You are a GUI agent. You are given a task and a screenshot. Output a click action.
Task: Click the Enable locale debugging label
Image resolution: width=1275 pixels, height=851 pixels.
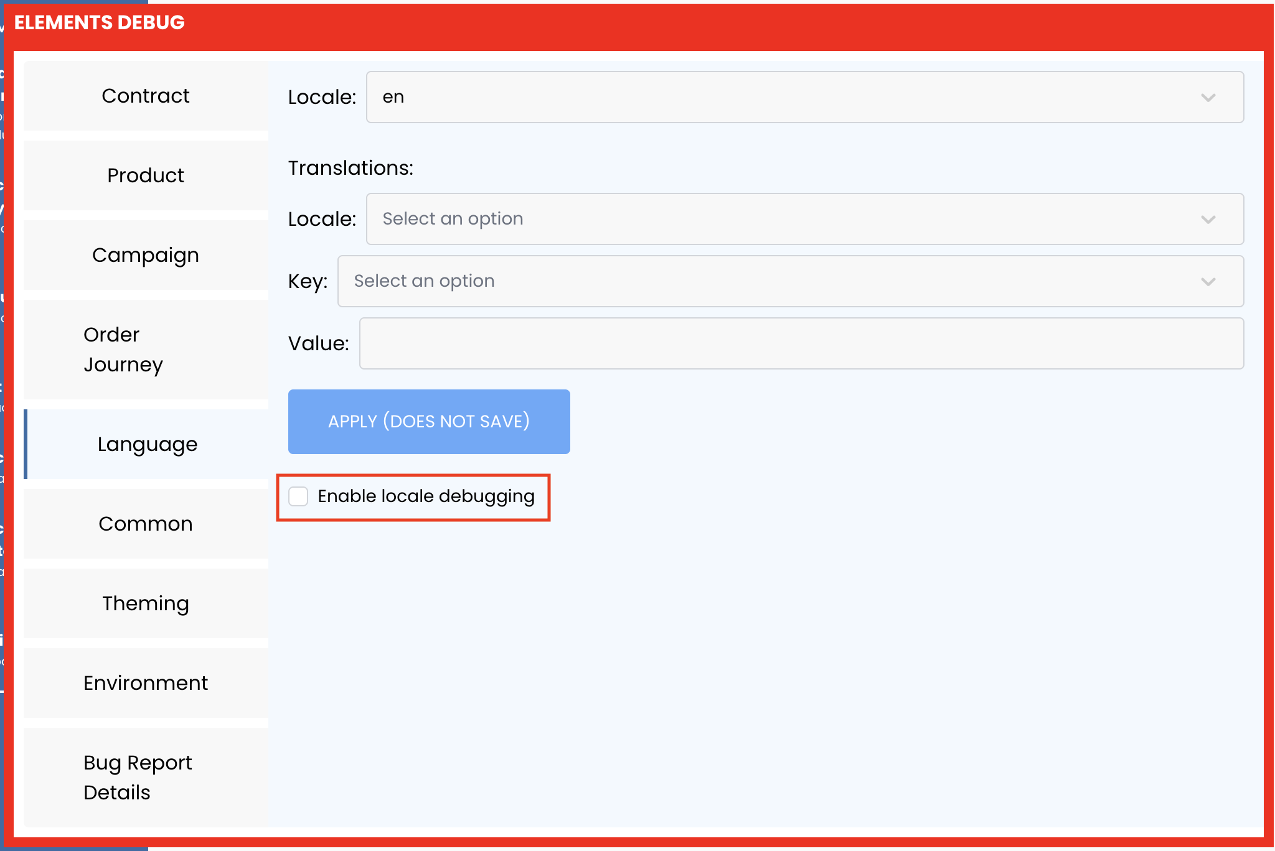click(x=426, y=496)
